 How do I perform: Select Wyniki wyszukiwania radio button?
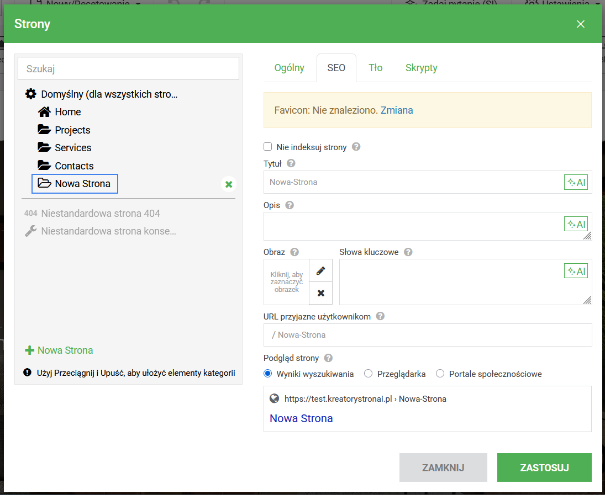click(268, 374)
